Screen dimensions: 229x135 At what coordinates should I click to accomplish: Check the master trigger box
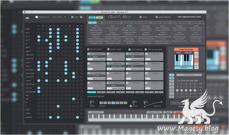(x=108, y=49)
